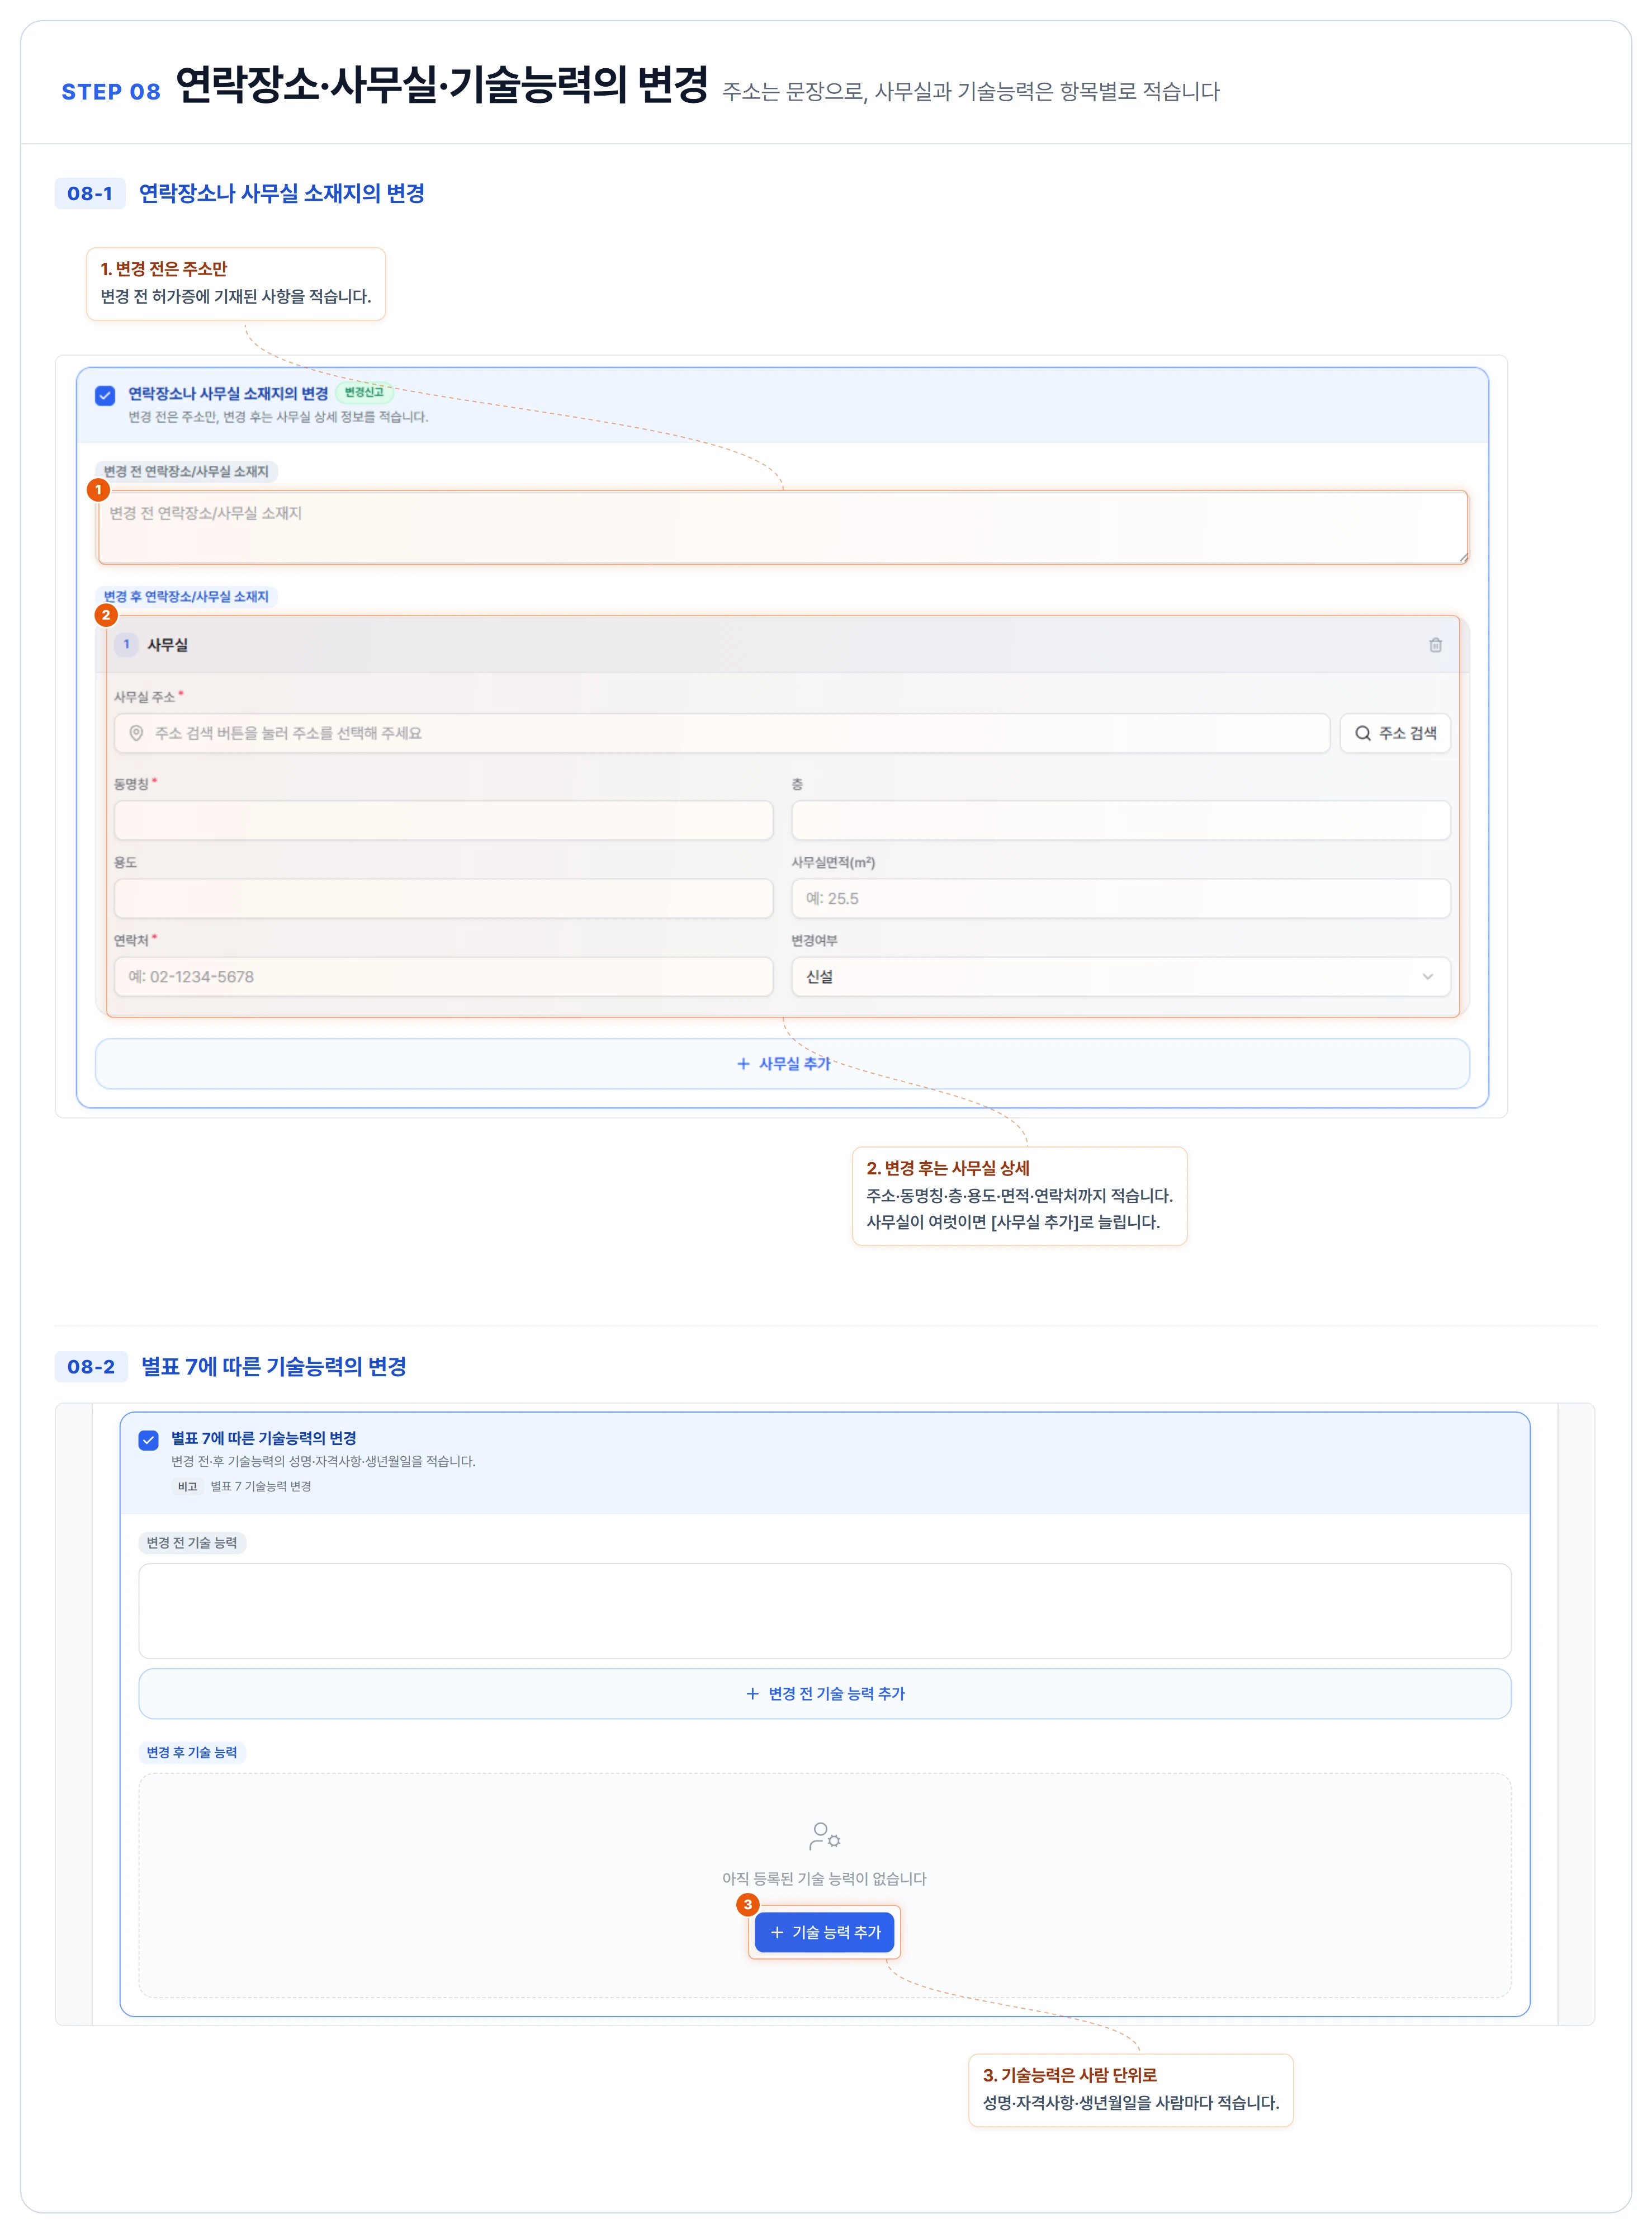The image size is (1652, 2233).
Task: Uncheck 연락장소나 사무실 소재지의 변경 checkbox
Action: 105,395
